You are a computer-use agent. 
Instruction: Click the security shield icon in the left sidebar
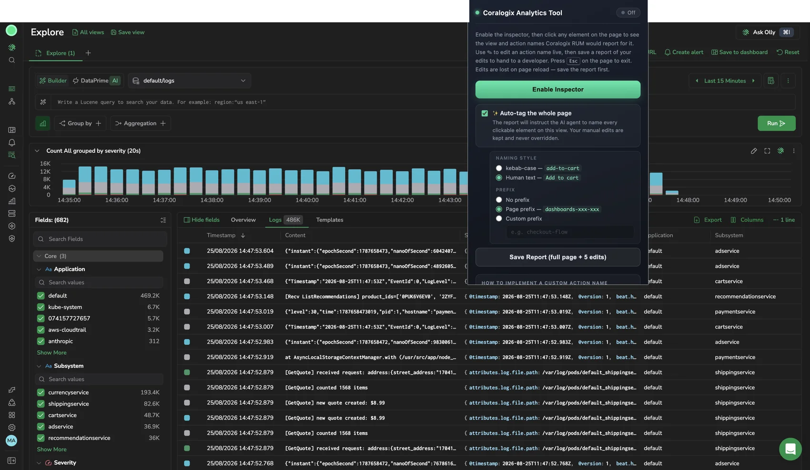coord(12,239)
